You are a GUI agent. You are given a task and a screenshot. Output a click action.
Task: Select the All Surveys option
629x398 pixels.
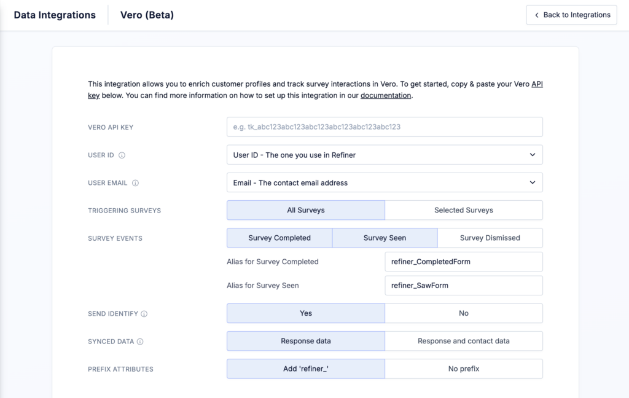tap(305, 210)
